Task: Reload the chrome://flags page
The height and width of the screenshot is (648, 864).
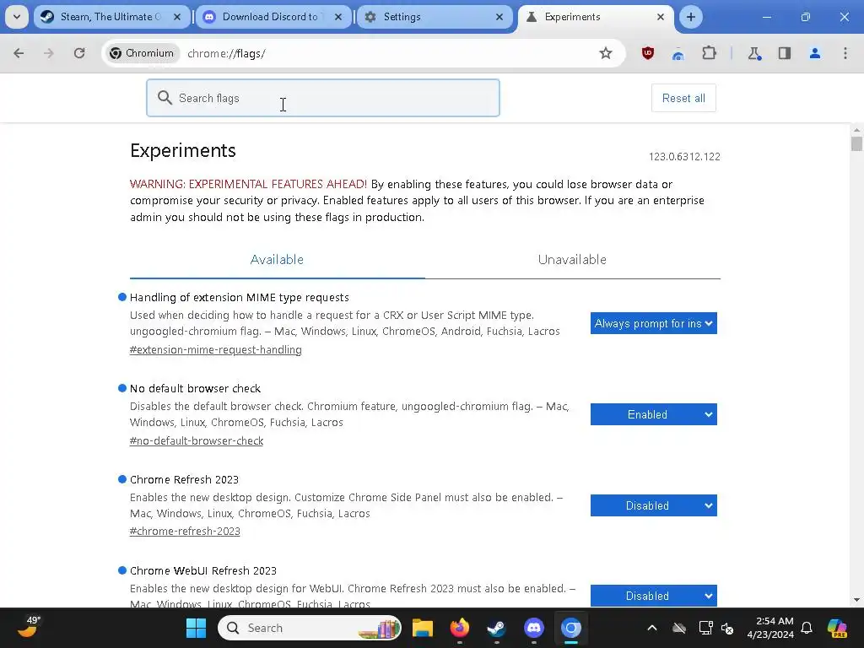Action: pos(79,53)
